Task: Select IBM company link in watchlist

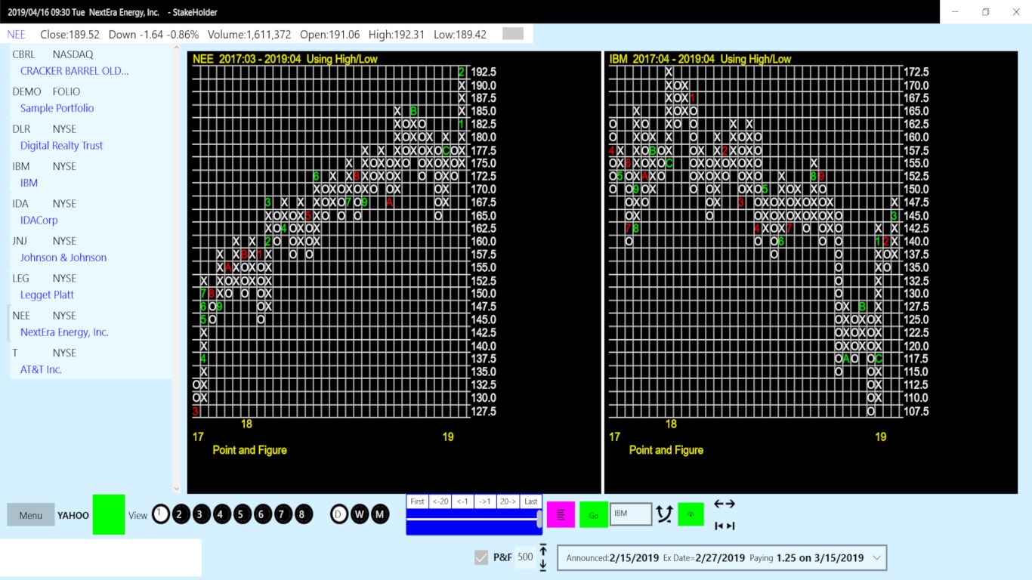Action: 29,183
